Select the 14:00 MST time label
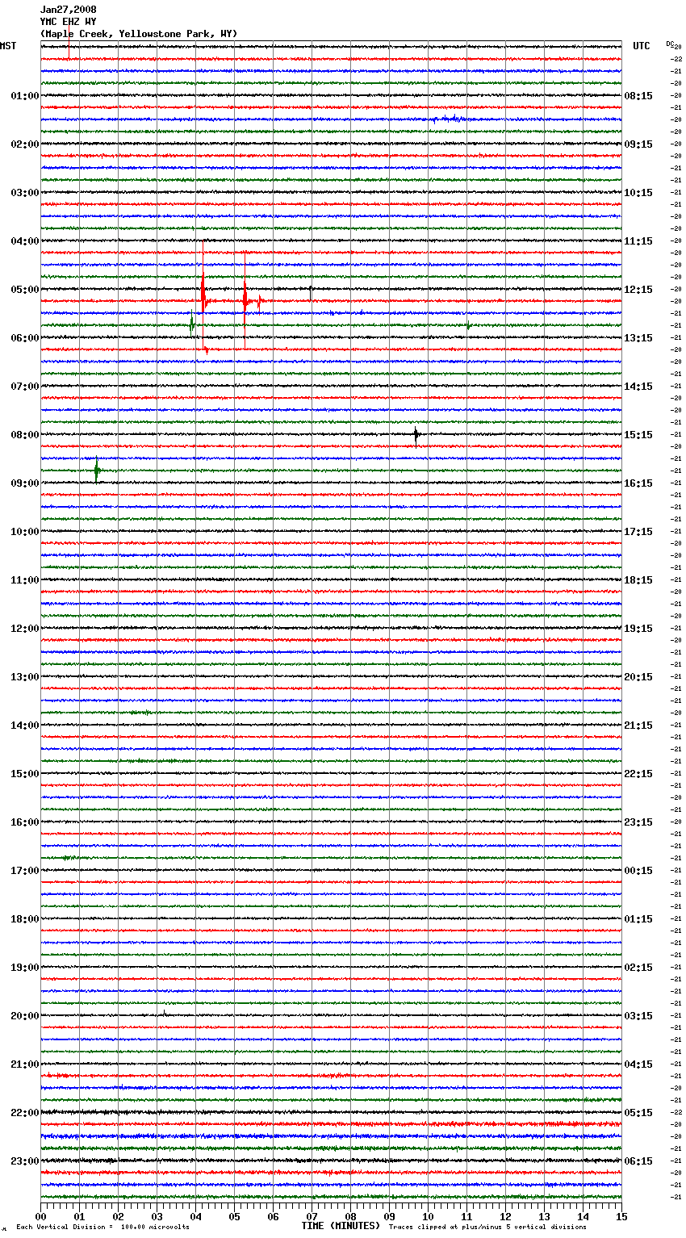This screenshot has height=1238, width=686. (25, 726)
